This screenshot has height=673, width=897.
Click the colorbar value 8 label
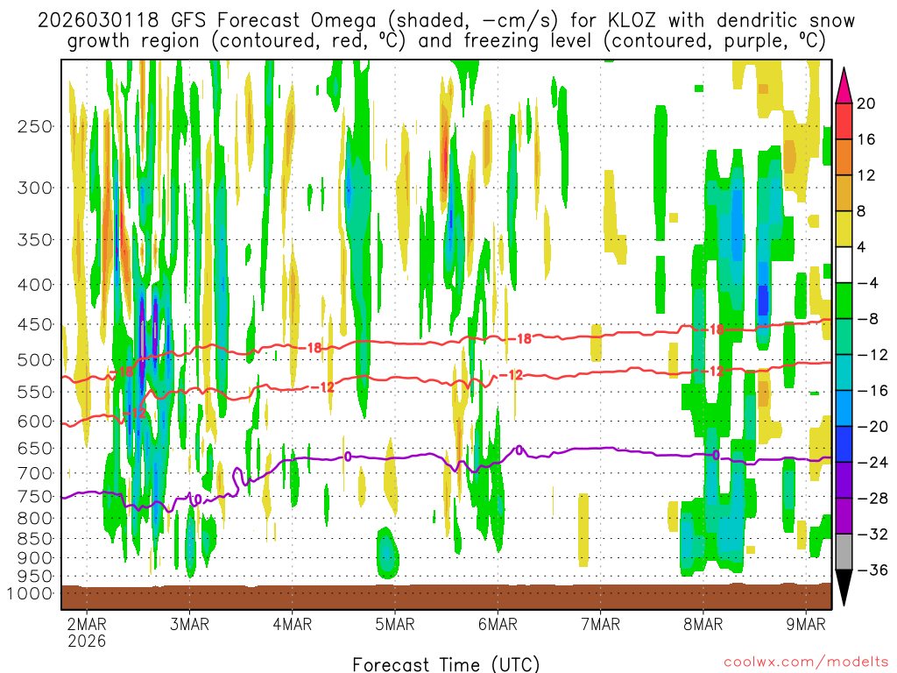[x=862, y=211]
